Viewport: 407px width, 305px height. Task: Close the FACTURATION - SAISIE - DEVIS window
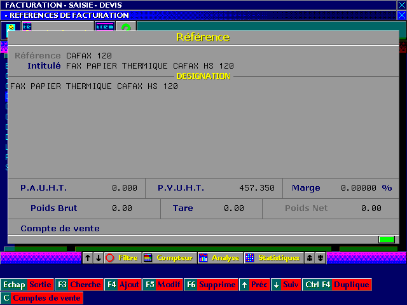tap(401, 5)
